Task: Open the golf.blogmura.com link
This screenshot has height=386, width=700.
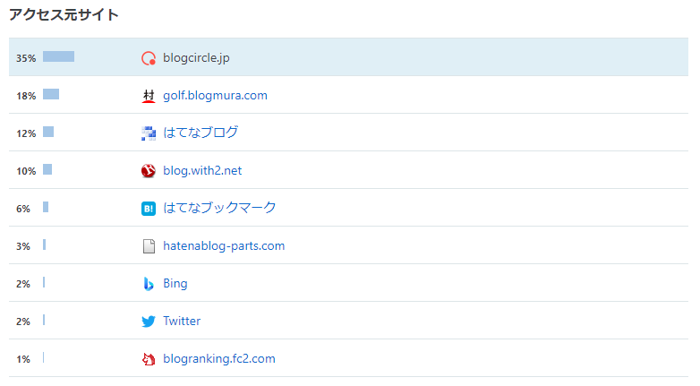Action: 215,96
